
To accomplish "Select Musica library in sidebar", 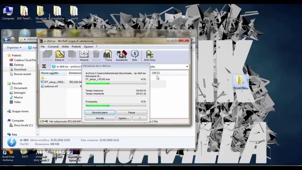I will [16, 97].
